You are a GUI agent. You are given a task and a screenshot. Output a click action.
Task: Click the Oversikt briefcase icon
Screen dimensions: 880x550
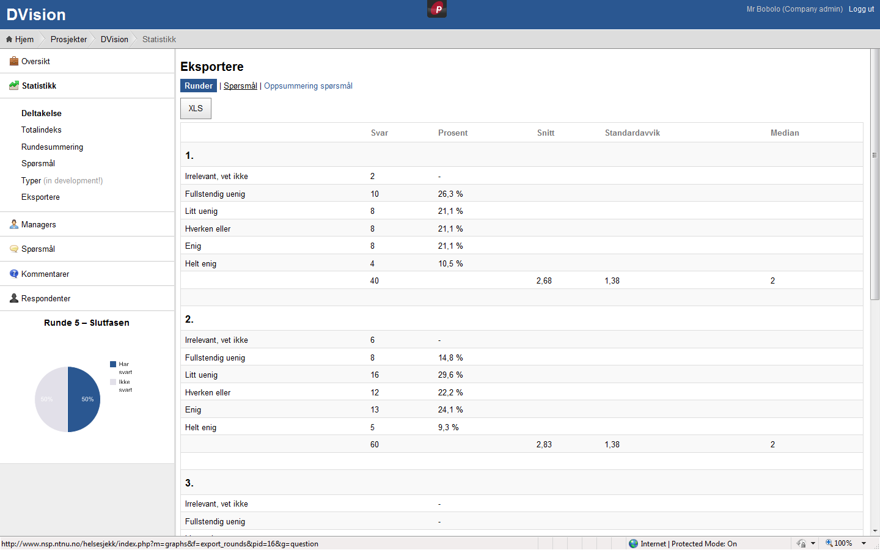14,61
